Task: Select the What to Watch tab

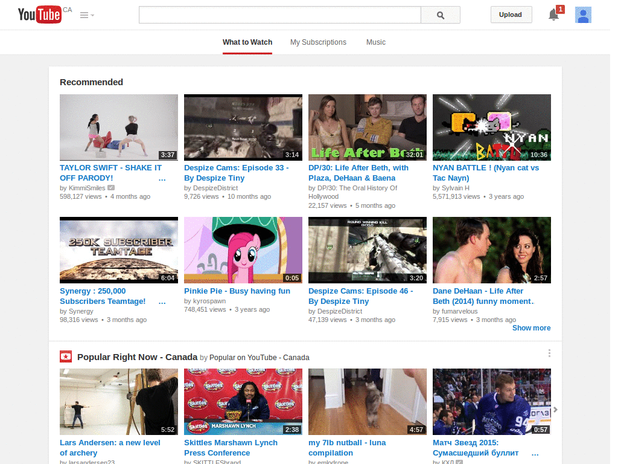Action: pos(247,42)
